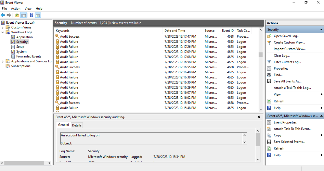324x171 pixels.
Task: Collapse the Windows Logs tree node
Action: (3, 32)
